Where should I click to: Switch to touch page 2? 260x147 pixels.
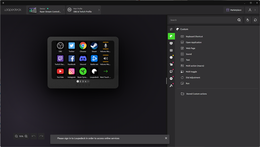(x=80, y=82)
